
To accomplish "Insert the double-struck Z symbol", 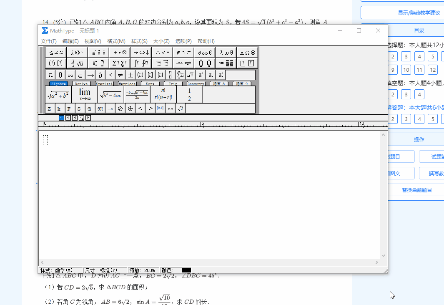I will pos(49,108).
